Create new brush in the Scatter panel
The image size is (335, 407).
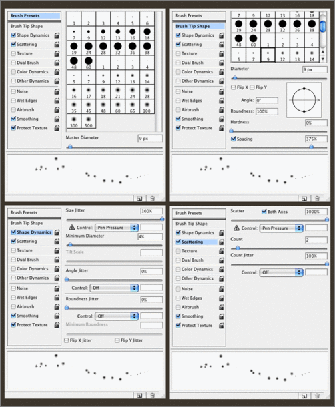click(304, 396)
